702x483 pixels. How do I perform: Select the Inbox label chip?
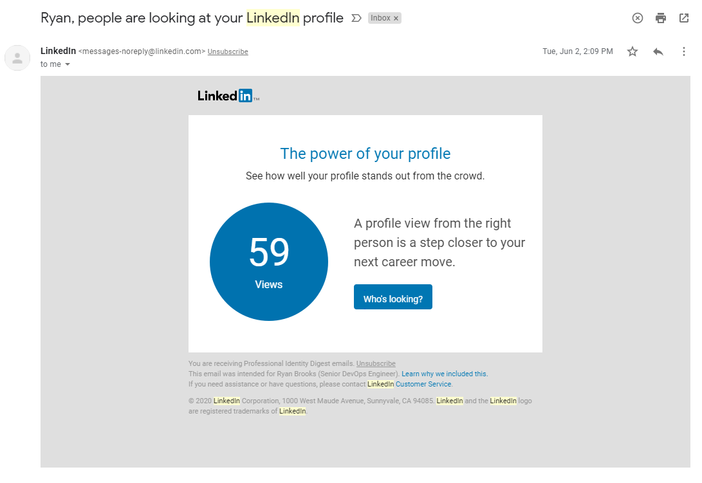[380, 18]
